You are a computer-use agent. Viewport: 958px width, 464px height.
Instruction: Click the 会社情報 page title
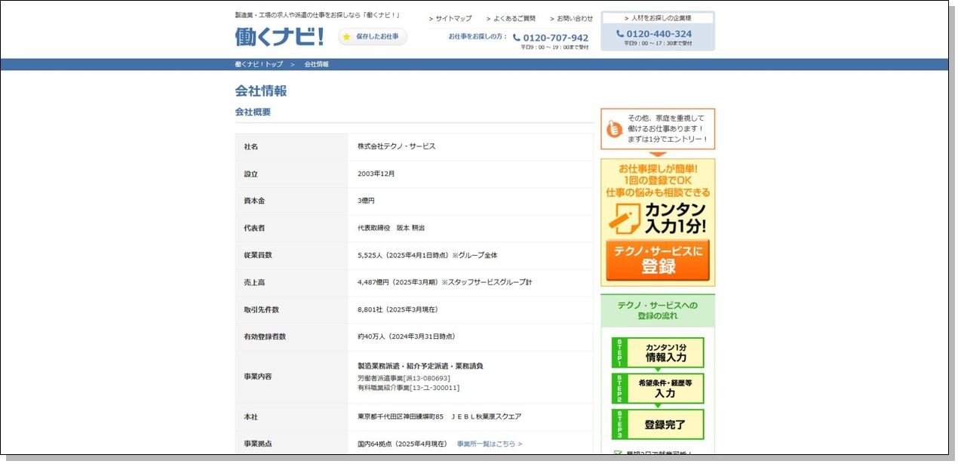pyautogui.click(x=261, y=91)
